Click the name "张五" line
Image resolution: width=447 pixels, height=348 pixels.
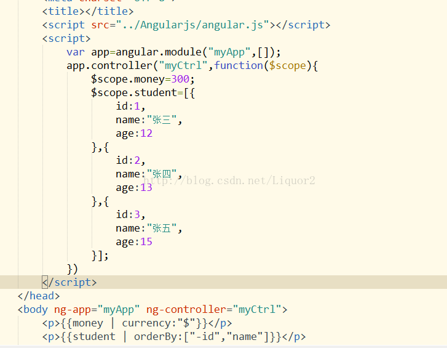[x=149, y=229]
